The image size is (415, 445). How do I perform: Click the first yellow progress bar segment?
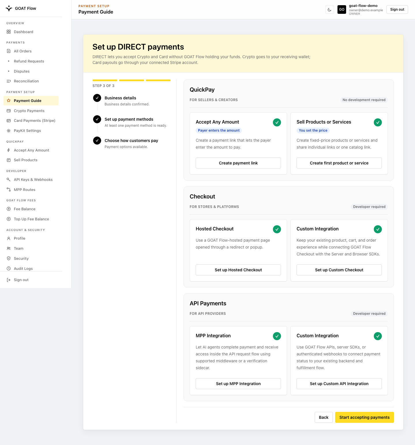(x=105, y=80)
